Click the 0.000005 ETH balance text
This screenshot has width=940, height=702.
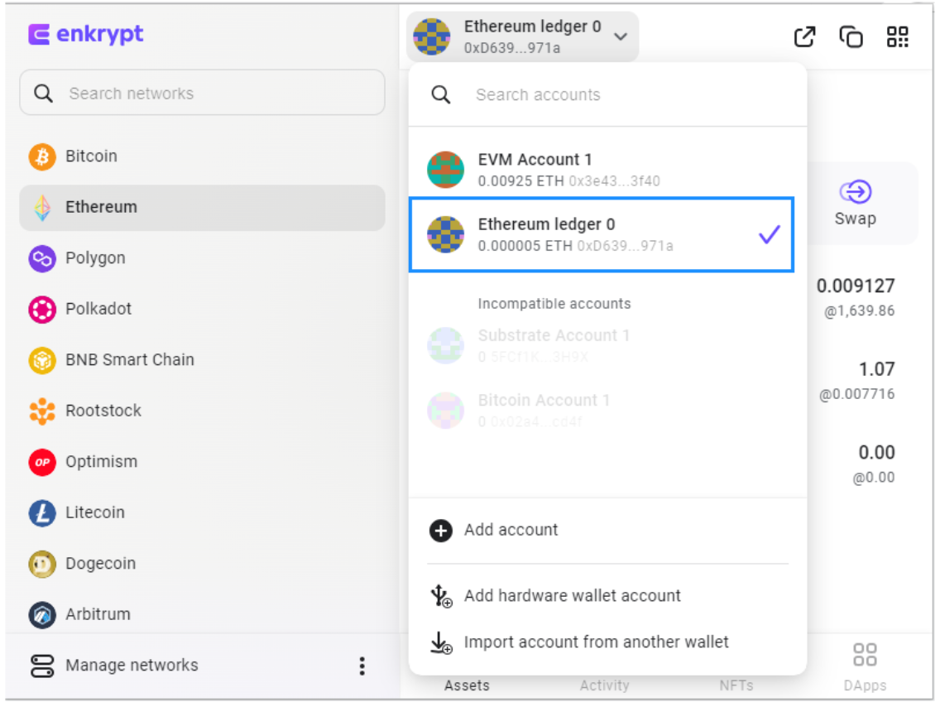pos(525,247)
